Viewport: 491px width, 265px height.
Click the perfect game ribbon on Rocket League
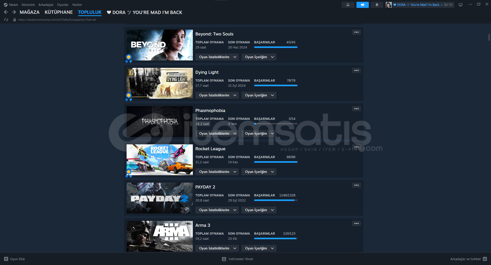129,173
